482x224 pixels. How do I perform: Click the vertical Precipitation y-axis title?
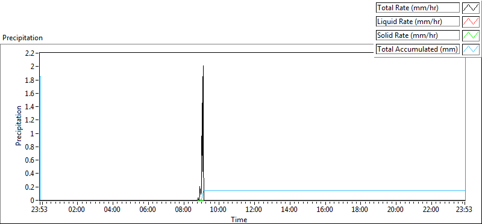tap(19, 126)
